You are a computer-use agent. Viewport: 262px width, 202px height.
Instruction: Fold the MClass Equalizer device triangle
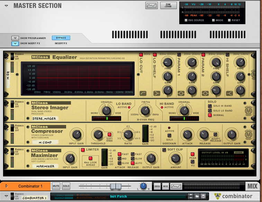pos(7,59)
